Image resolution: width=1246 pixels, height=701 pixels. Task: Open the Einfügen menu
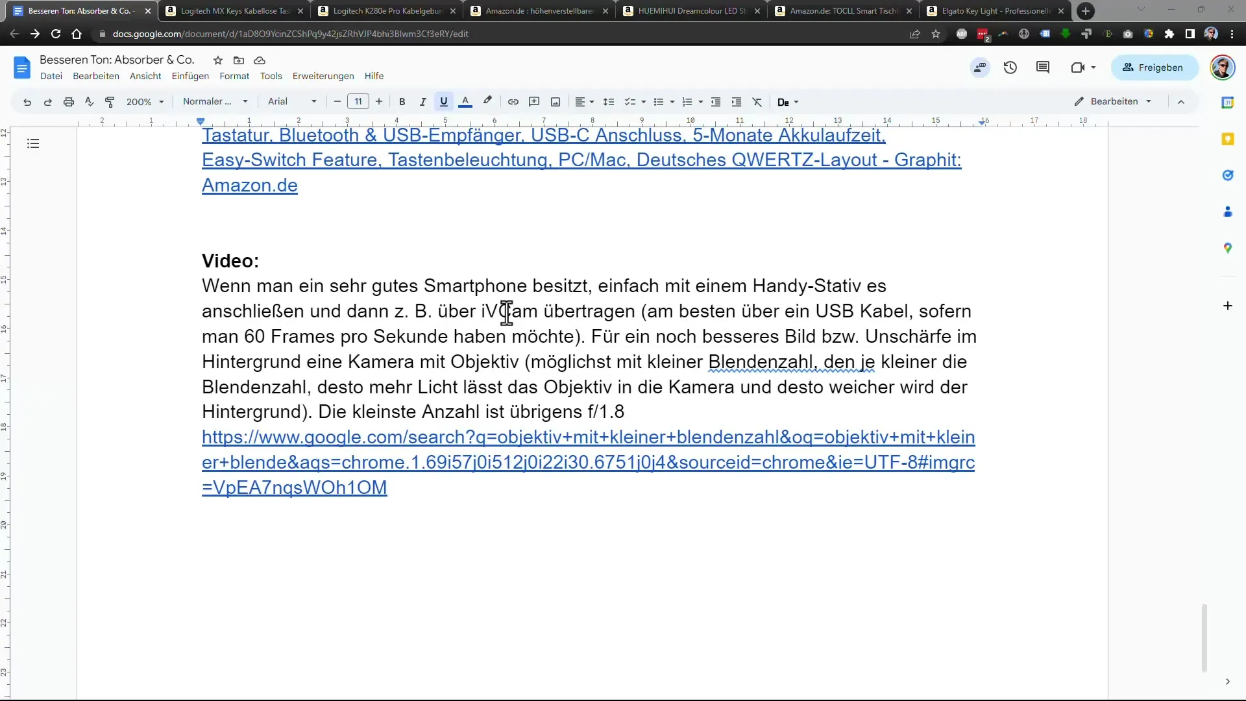(x=189, y=76)
